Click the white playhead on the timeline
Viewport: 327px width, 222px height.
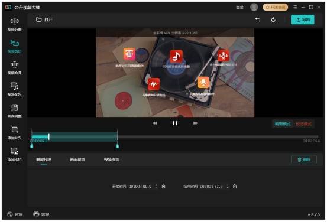pos(48,136)
